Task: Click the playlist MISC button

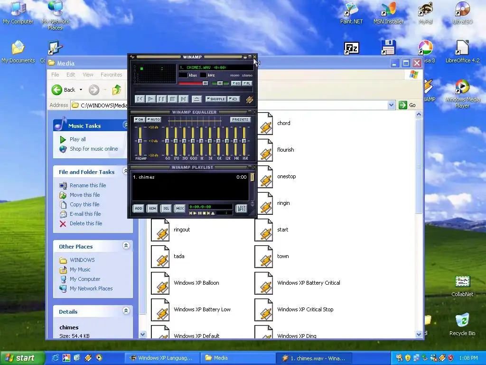Action: point(180,208)
